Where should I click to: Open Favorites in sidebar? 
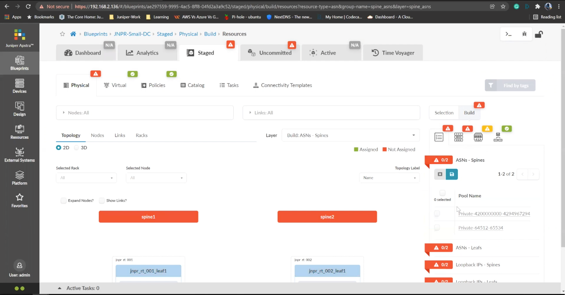pyautogui.click(x=20, y=201)
